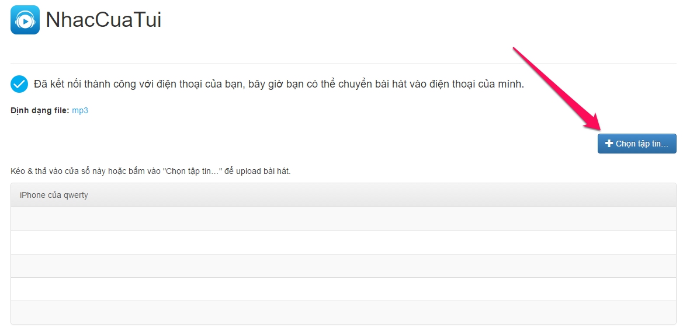Open the mp3 file format link
The width and height of the screenshot is (683, 328).
point(80,110)
